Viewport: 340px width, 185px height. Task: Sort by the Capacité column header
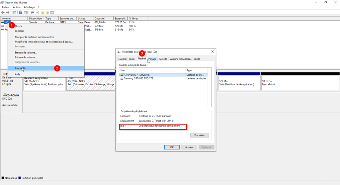100,19
